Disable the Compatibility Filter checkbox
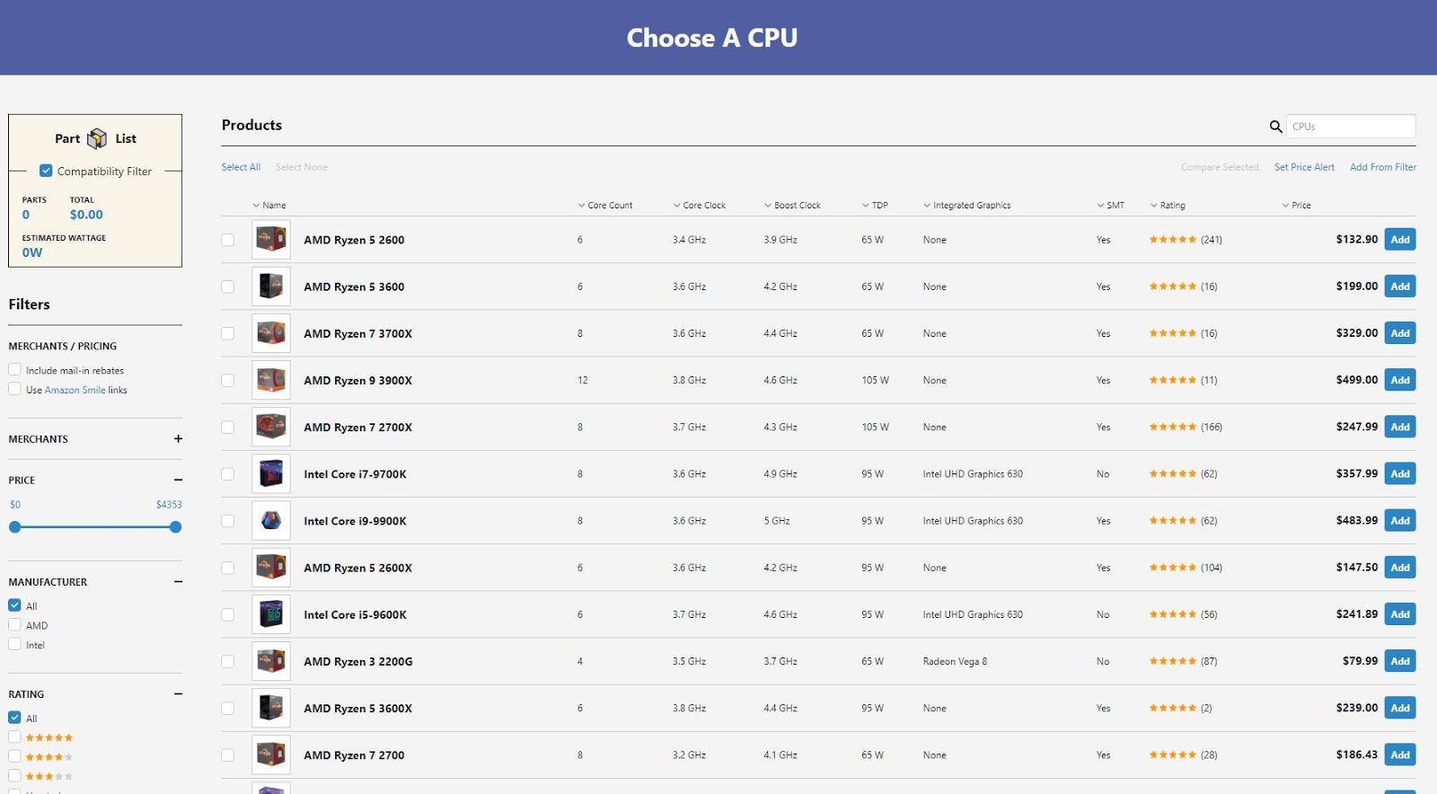The height and width of the screenshot is (794, 1437). 46,171
